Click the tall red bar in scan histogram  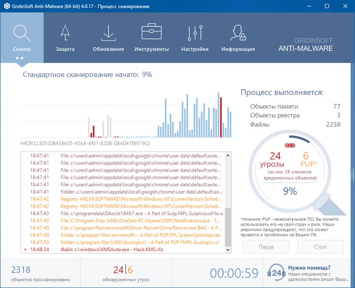click(x=221, y=118)
